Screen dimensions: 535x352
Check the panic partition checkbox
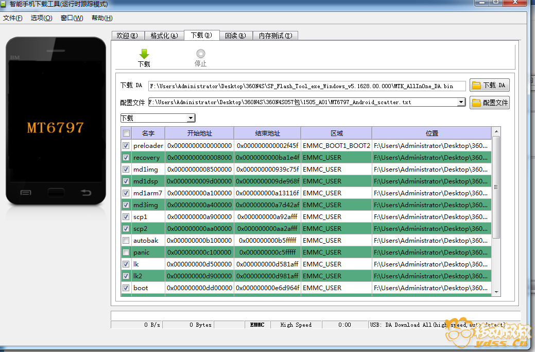(126, 253)
